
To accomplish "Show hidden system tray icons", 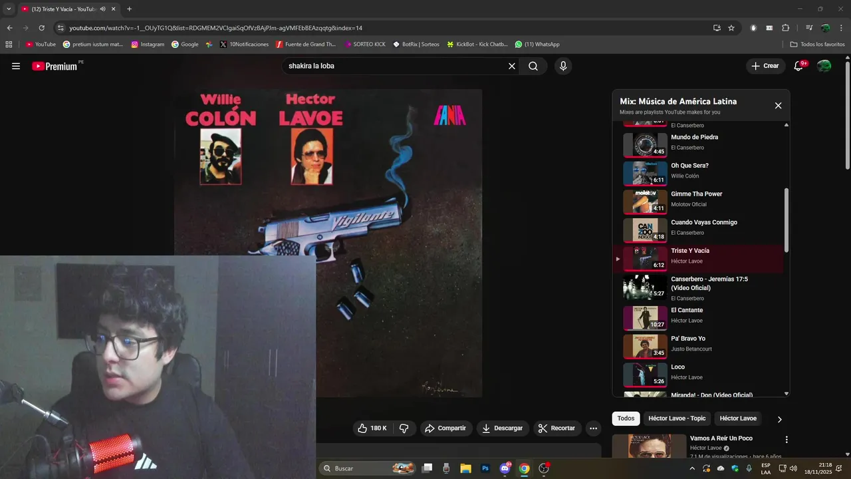I will [x=692, y=468].
